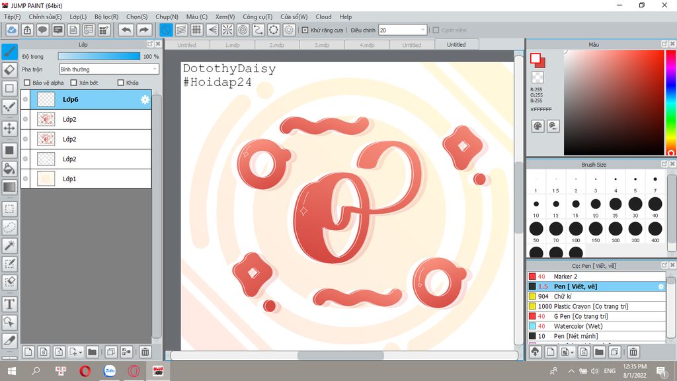The height and width of the screenshot is (381, 677).
Task: Open Bộ lọc(R) menu
Action: click(x=106, y=17)
